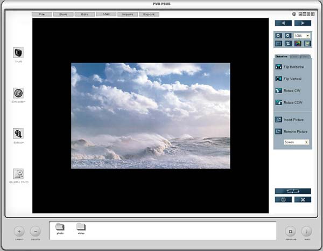Open the color adjustment tool
Viewport: 323px width, 251px height.
[298, 44]
